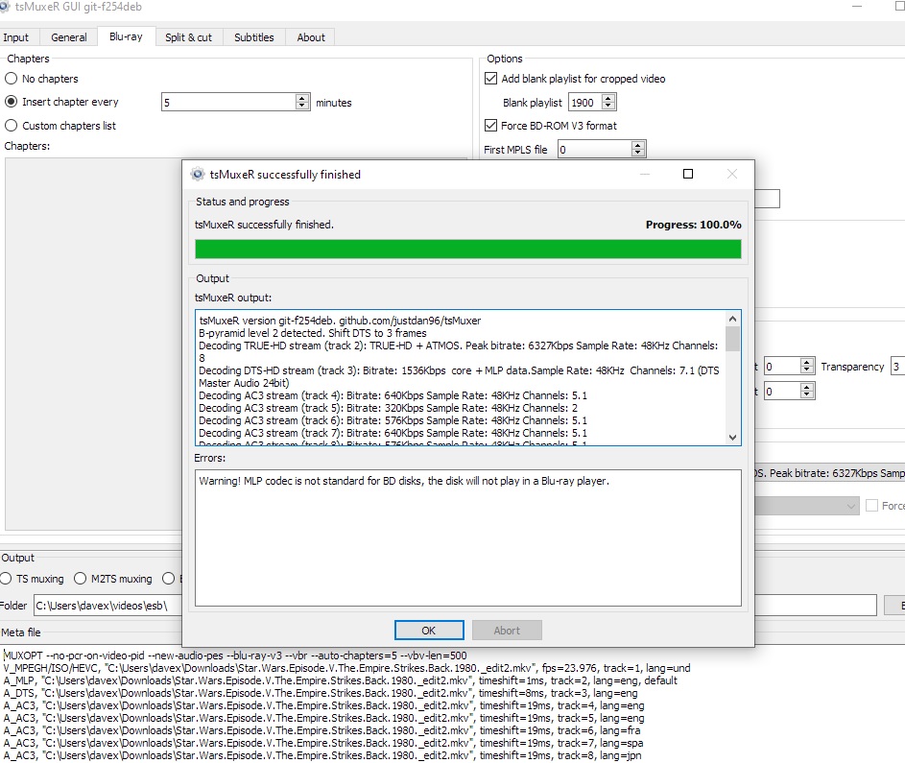Click the 'Warning! MLP codec is not standard' error
This screenshot has width=905, height=763.
(x=404, y=481)
